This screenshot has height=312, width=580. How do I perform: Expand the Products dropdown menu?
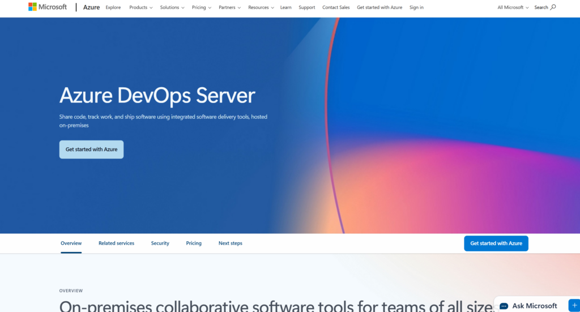141,7
